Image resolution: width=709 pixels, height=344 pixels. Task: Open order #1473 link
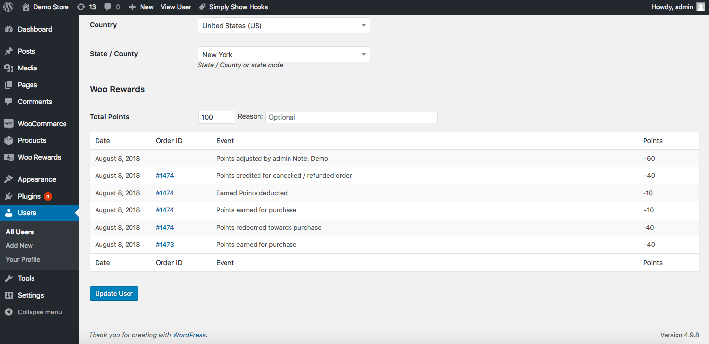[165, 244]
